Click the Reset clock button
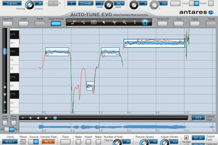The height and width of the screenshot is (145, 218). (x=23, y=142)
